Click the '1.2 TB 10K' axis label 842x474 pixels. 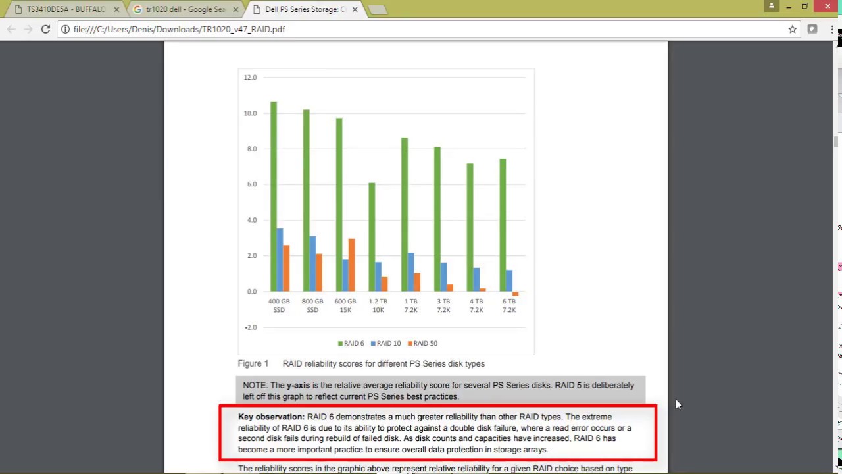click(378, 305)
